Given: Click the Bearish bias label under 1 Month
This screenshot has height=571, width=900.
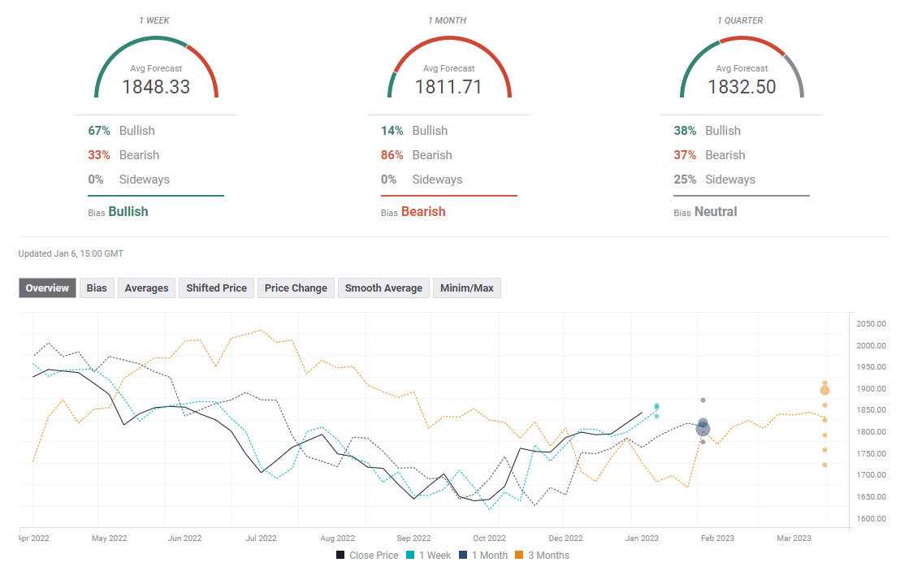Looking at the screenshot, I should [422, 211].
